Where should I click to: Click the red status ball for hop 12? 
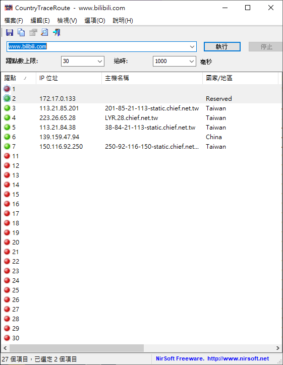7,165
